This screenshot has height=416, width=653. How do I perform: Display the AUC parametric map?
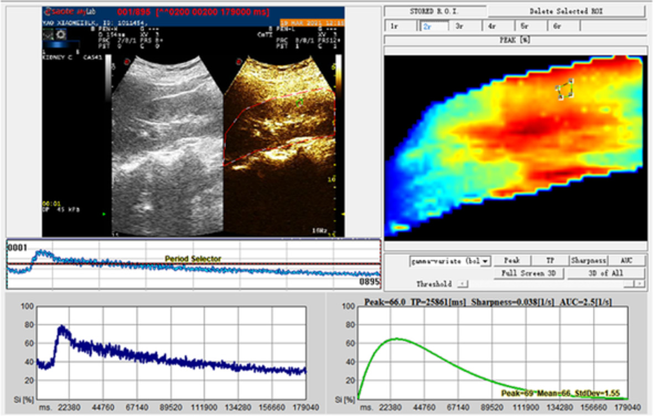tap(626, 261)
